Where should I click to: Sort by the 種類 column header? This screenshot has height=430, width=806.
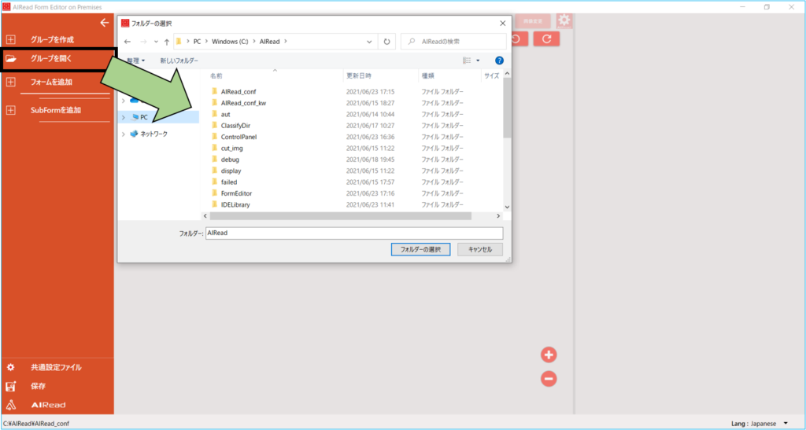point(427,76)
